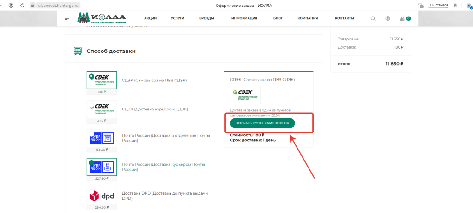Open the hamburger menu beside the ИОЛЛА logo

tap(67, 18)
